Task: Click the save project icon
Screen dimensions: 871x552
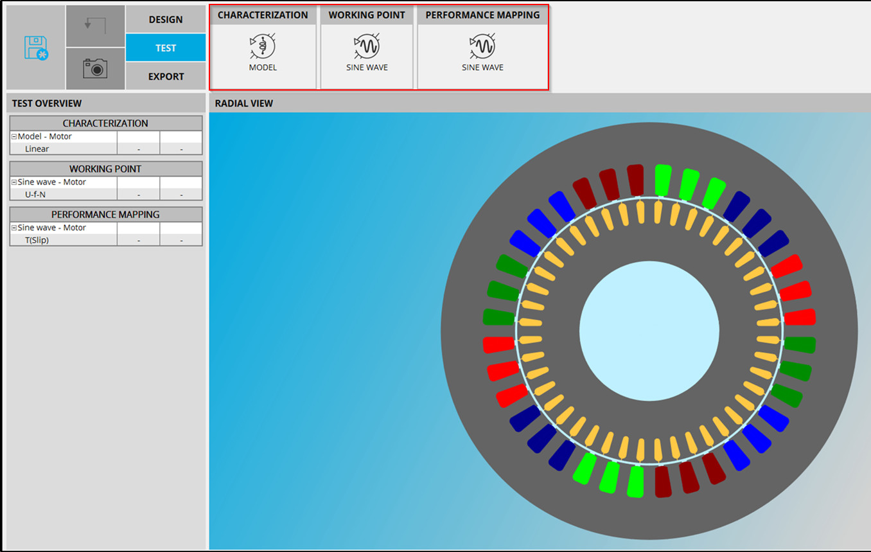Action: tap(36, 48)
